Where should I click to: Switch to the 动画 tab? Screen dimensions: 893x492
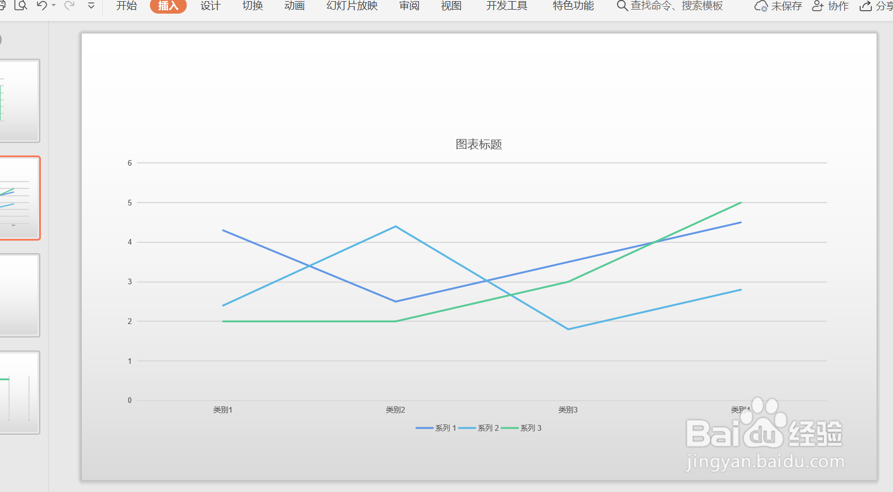[295, 6]
